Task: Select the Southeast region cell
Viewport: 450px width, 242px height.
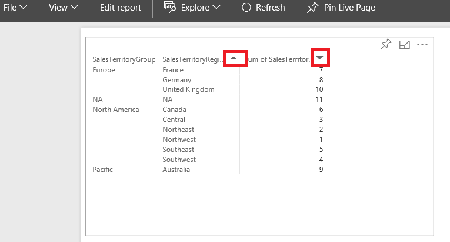Action: tap(178, 150)
